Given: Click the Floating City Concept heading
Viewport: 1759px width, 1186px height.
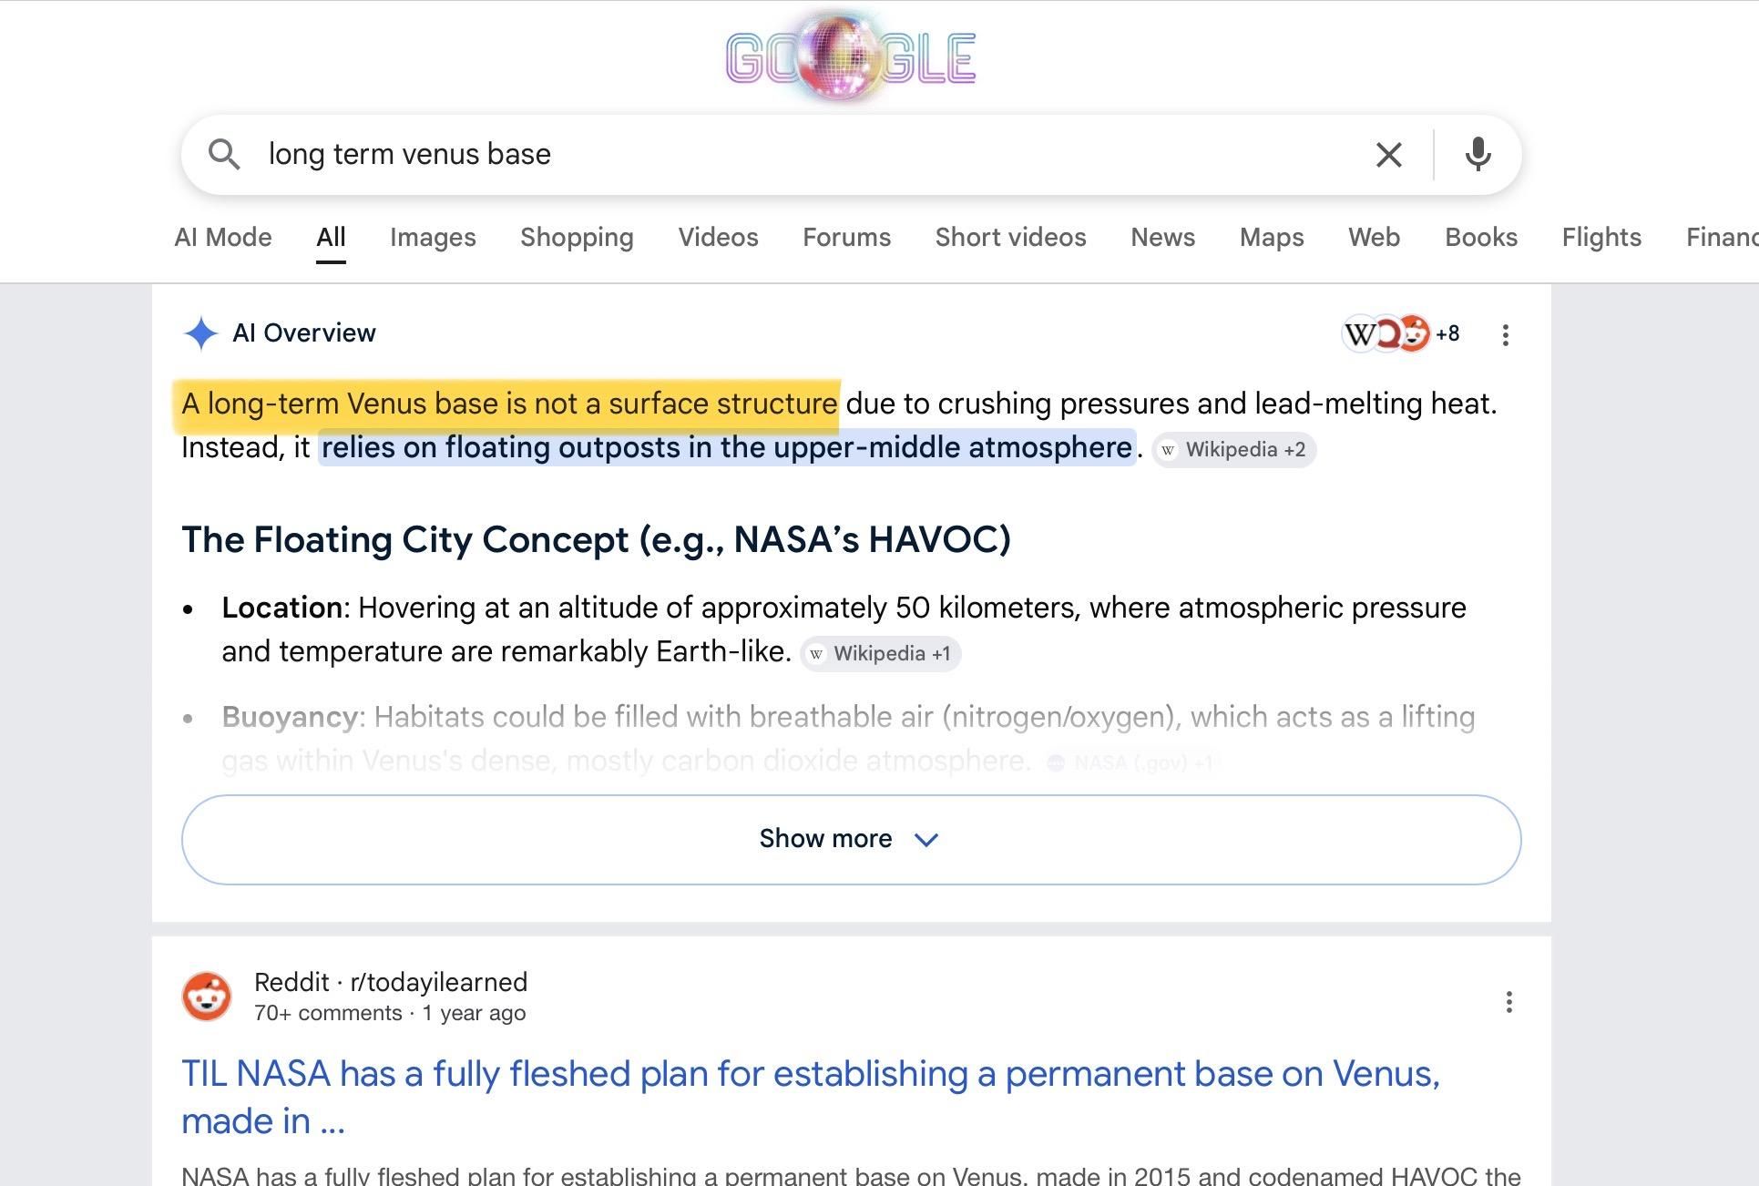Looking at the screenshot, I should 596,539.
